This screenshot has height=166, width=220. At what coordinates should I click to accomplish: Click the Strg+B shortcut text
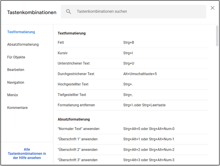129,43
